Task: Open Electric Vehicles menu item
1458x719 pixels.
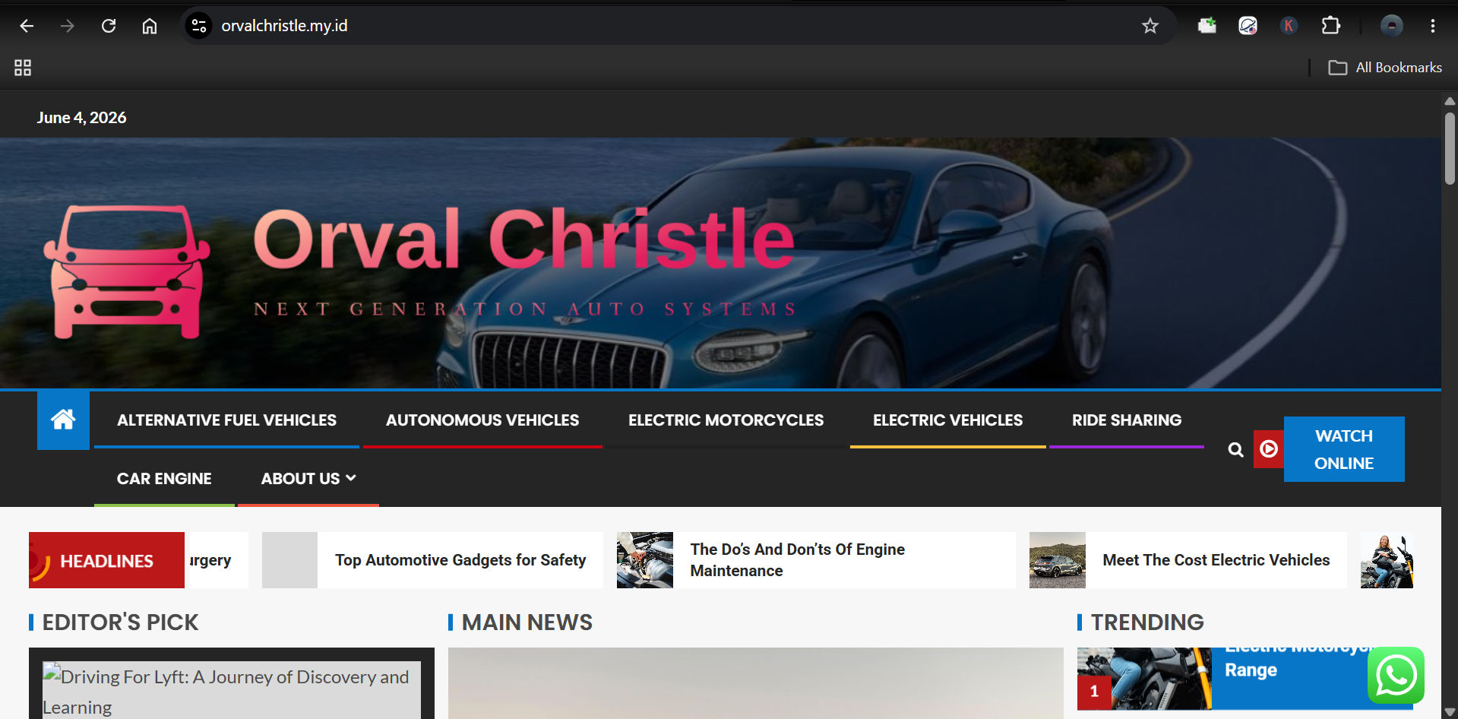Action: tap(947, 420)
